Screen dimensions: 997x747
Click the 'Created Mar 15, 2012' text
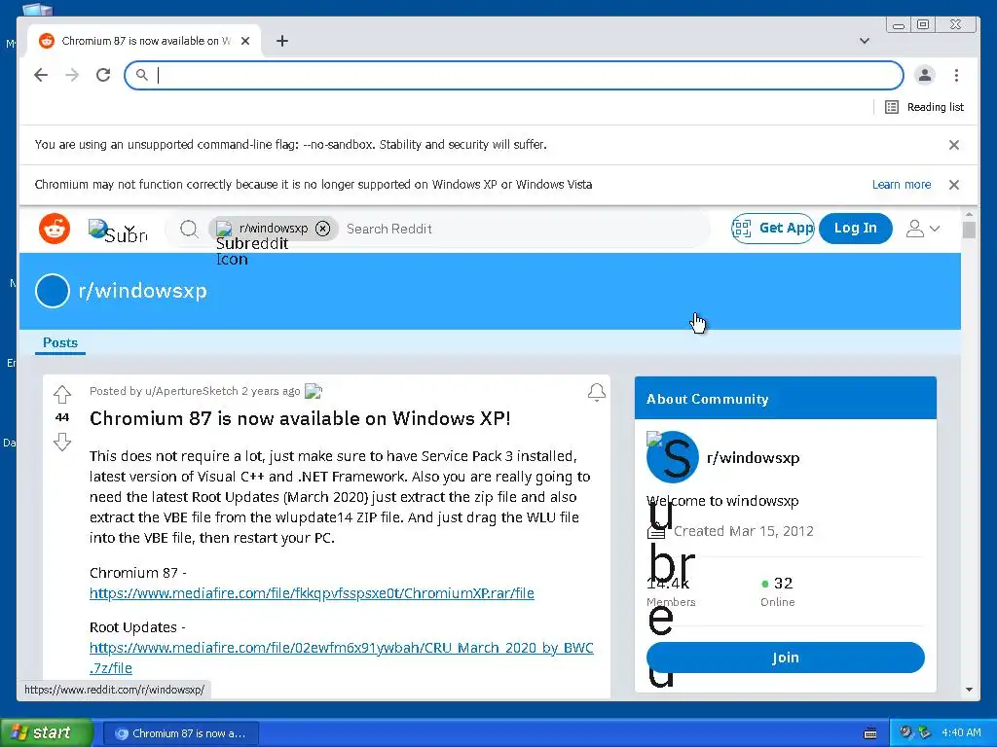tap(743, 531)
